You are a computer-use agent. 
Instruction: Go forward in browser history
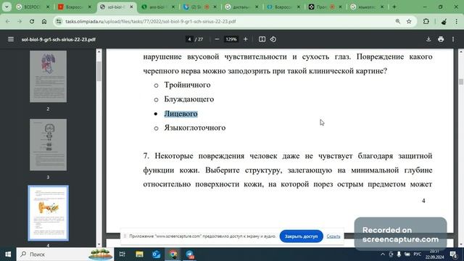coord(20,22)
